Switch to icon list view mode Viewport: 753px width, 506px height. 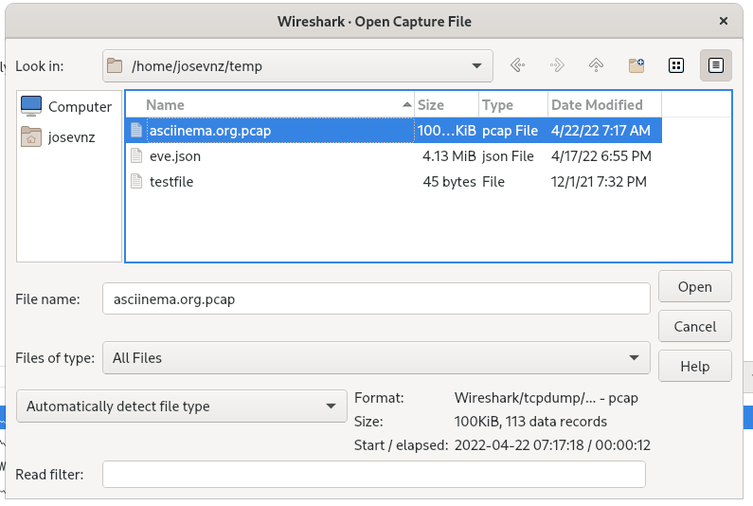pos(676,65)
